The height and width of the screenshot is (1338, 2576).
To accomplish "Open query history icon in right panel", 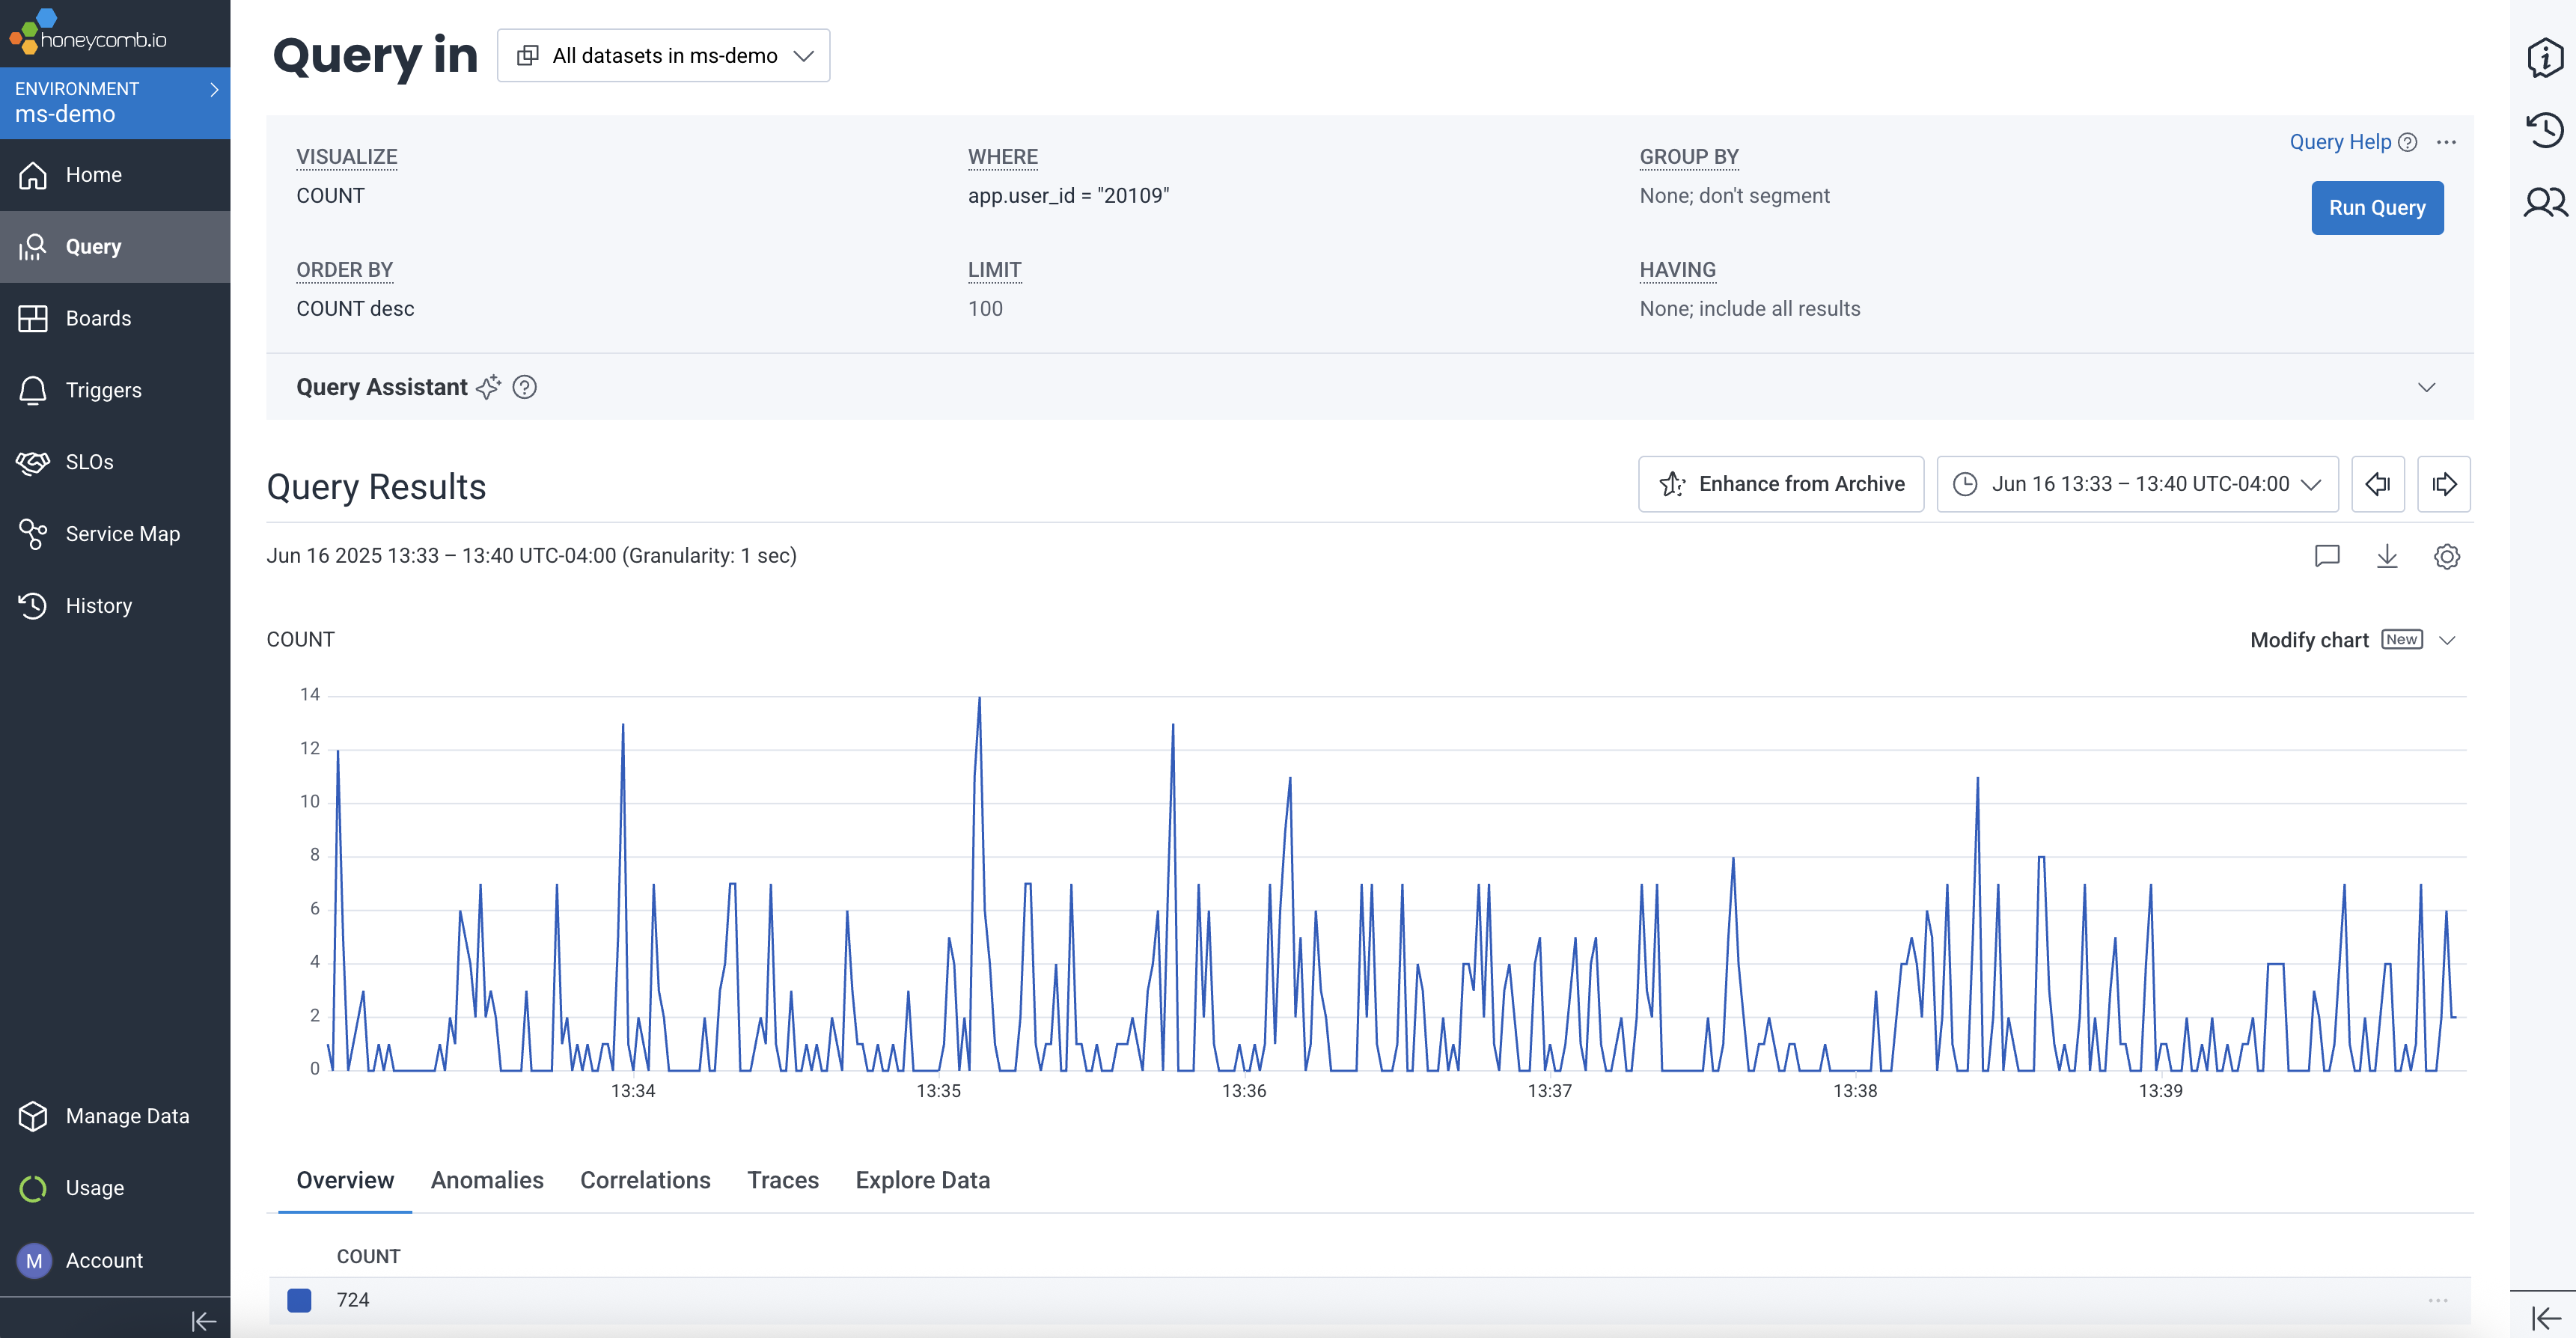I will click(2545, 130).
